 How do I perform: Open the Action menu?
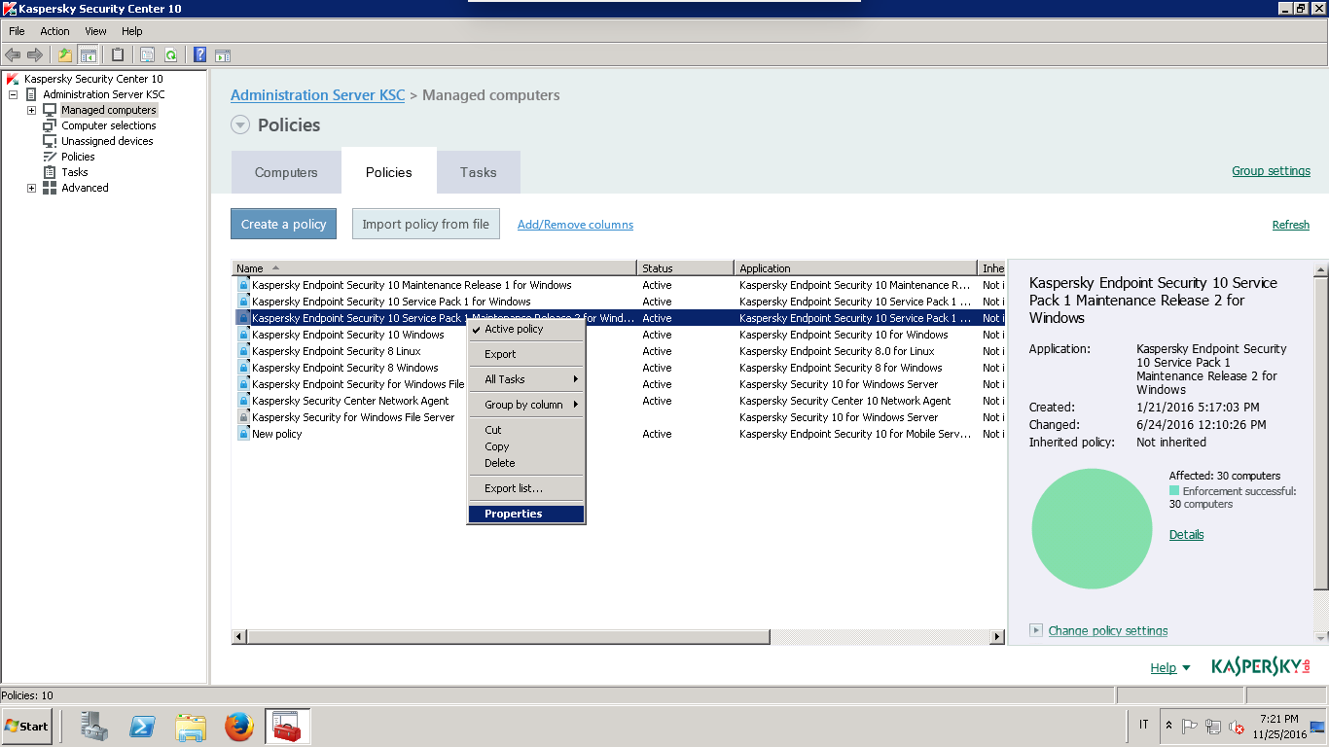(x=54, y=31)
